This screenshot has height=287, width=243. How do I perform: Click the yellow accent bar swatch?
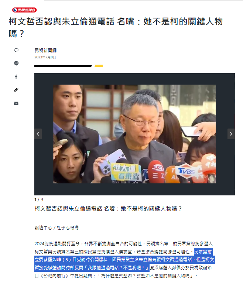pos(99,66)
